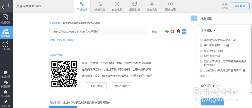The width and height of the screenshot is (252, 108).
Task: Click the survey URL field
Action: [x=98, y=31]
